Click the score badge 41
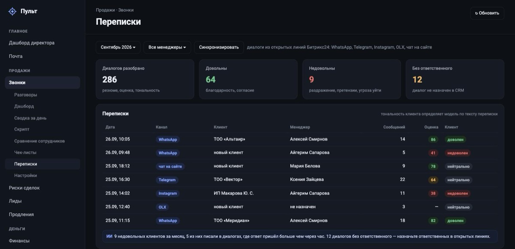This screenshot has width=515, height=249. click(x=433, y=153)
